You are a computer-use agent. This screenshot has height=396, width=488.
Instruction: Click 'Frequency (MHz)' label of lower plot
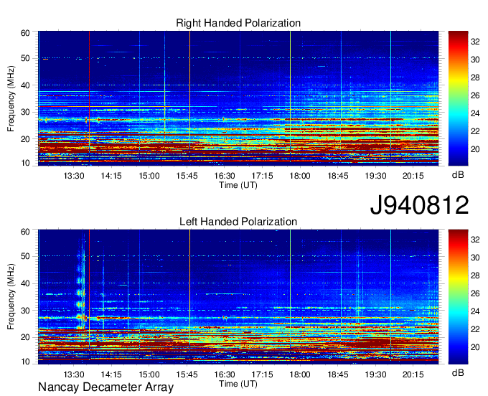(11, 297)
